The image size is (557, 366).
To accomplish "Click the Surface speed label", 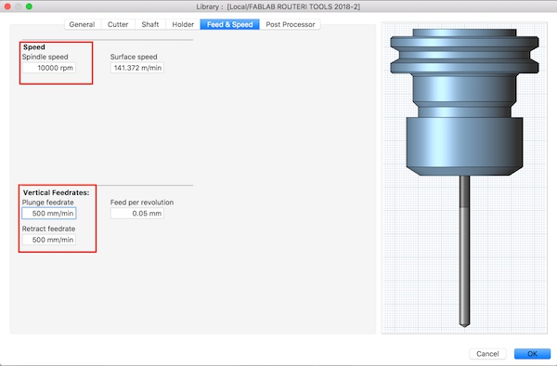I will 134,57.
